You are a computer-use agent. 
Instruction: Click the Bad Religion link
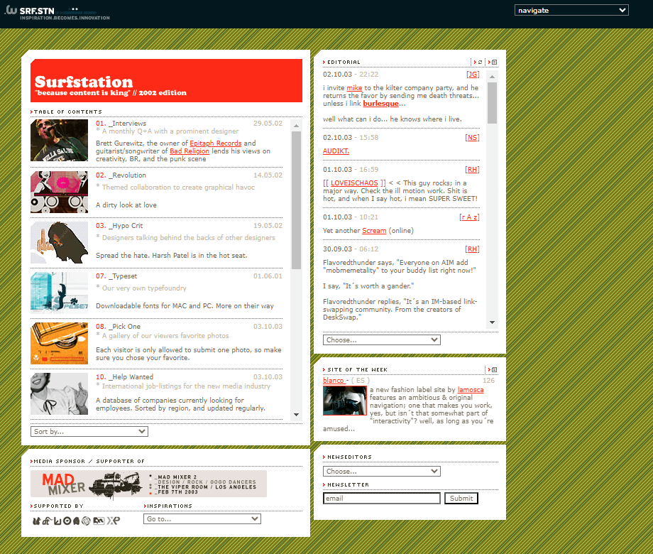point(190,151)
